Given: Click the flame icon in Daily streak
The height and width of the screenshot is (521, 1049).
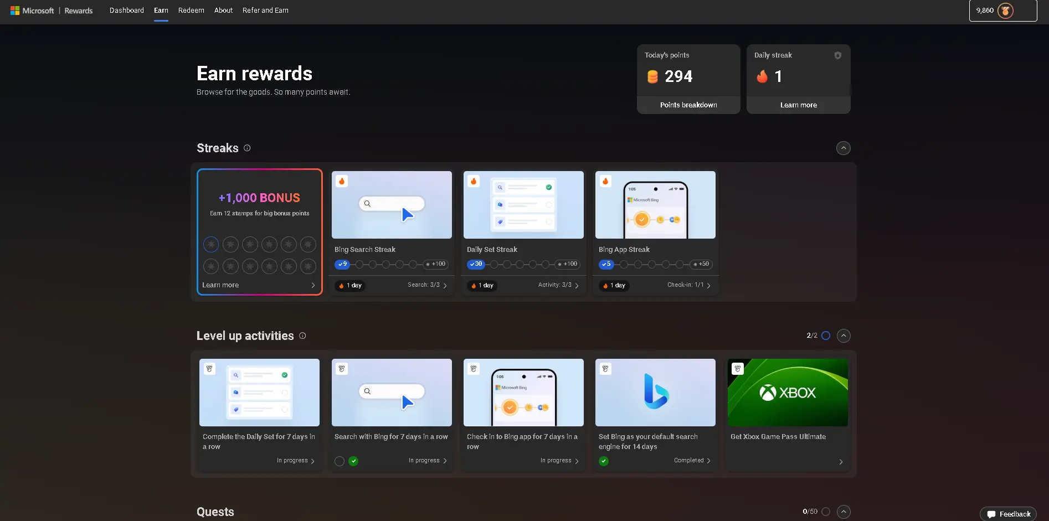Looking at the screenshot, I should pos(762,76).
